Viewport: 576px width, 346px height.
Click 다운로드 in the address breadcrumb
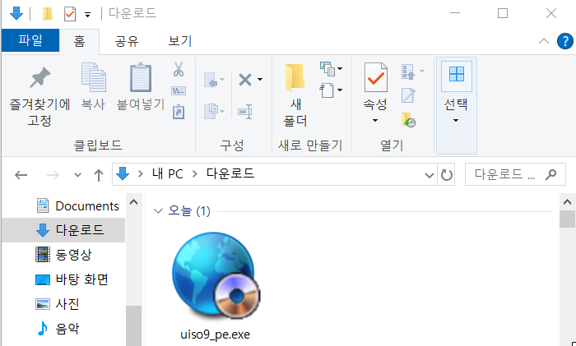(230, 173)
